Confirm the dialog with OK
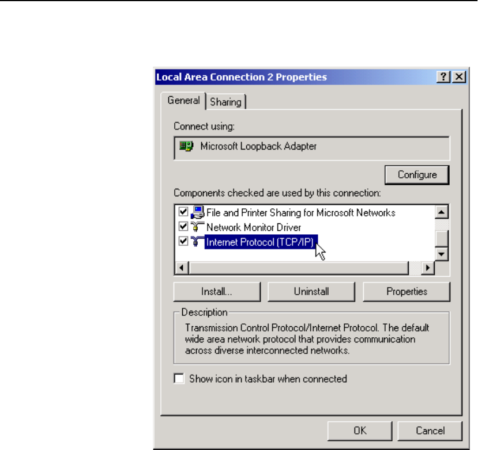The width and height of the screenshot is (478, 450). tap(360, 431)
